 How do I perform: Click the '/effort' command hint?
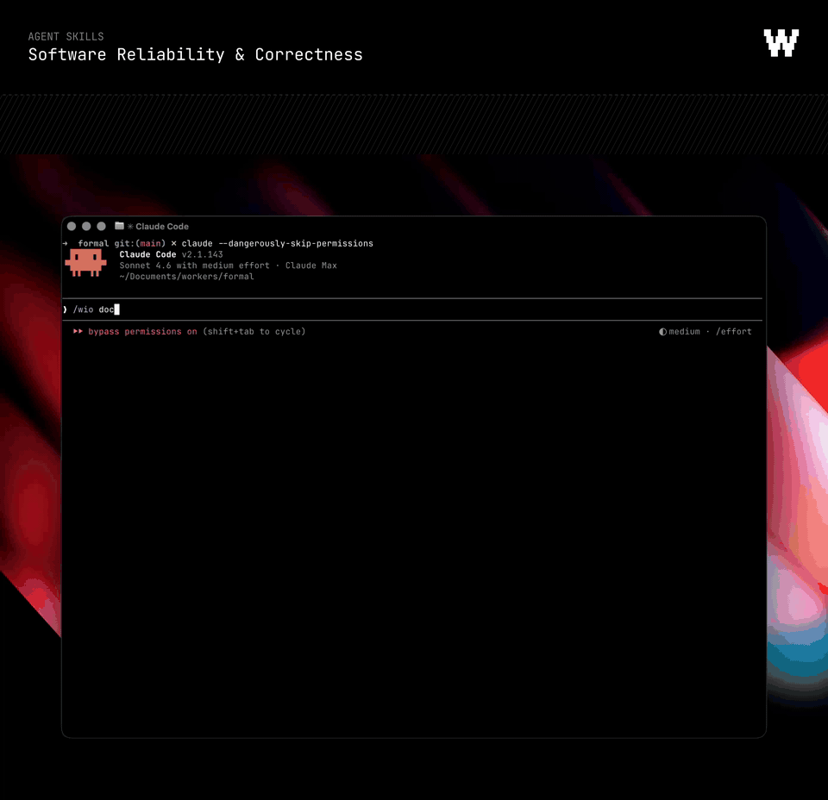click(733, 331)
